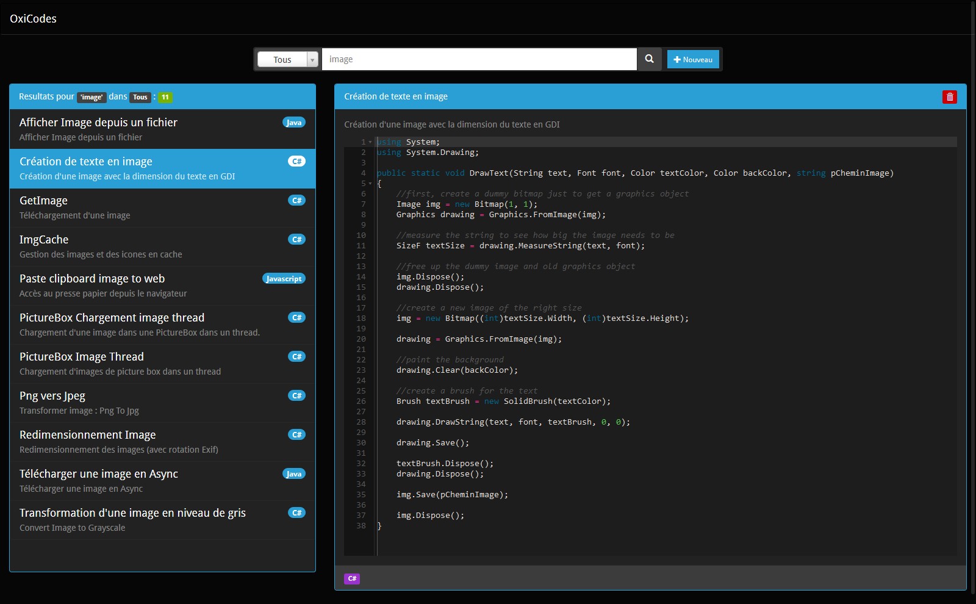Viewport: 976px width, 604px height.
Task: Click the page vertical scrollbar
Action: pyautogui.click(x=973, y=302)
